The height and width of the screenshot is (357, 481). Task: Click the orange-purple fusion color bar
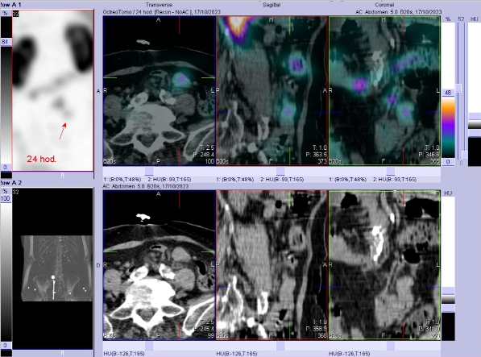pyautogui.click(x=448, y=127)
